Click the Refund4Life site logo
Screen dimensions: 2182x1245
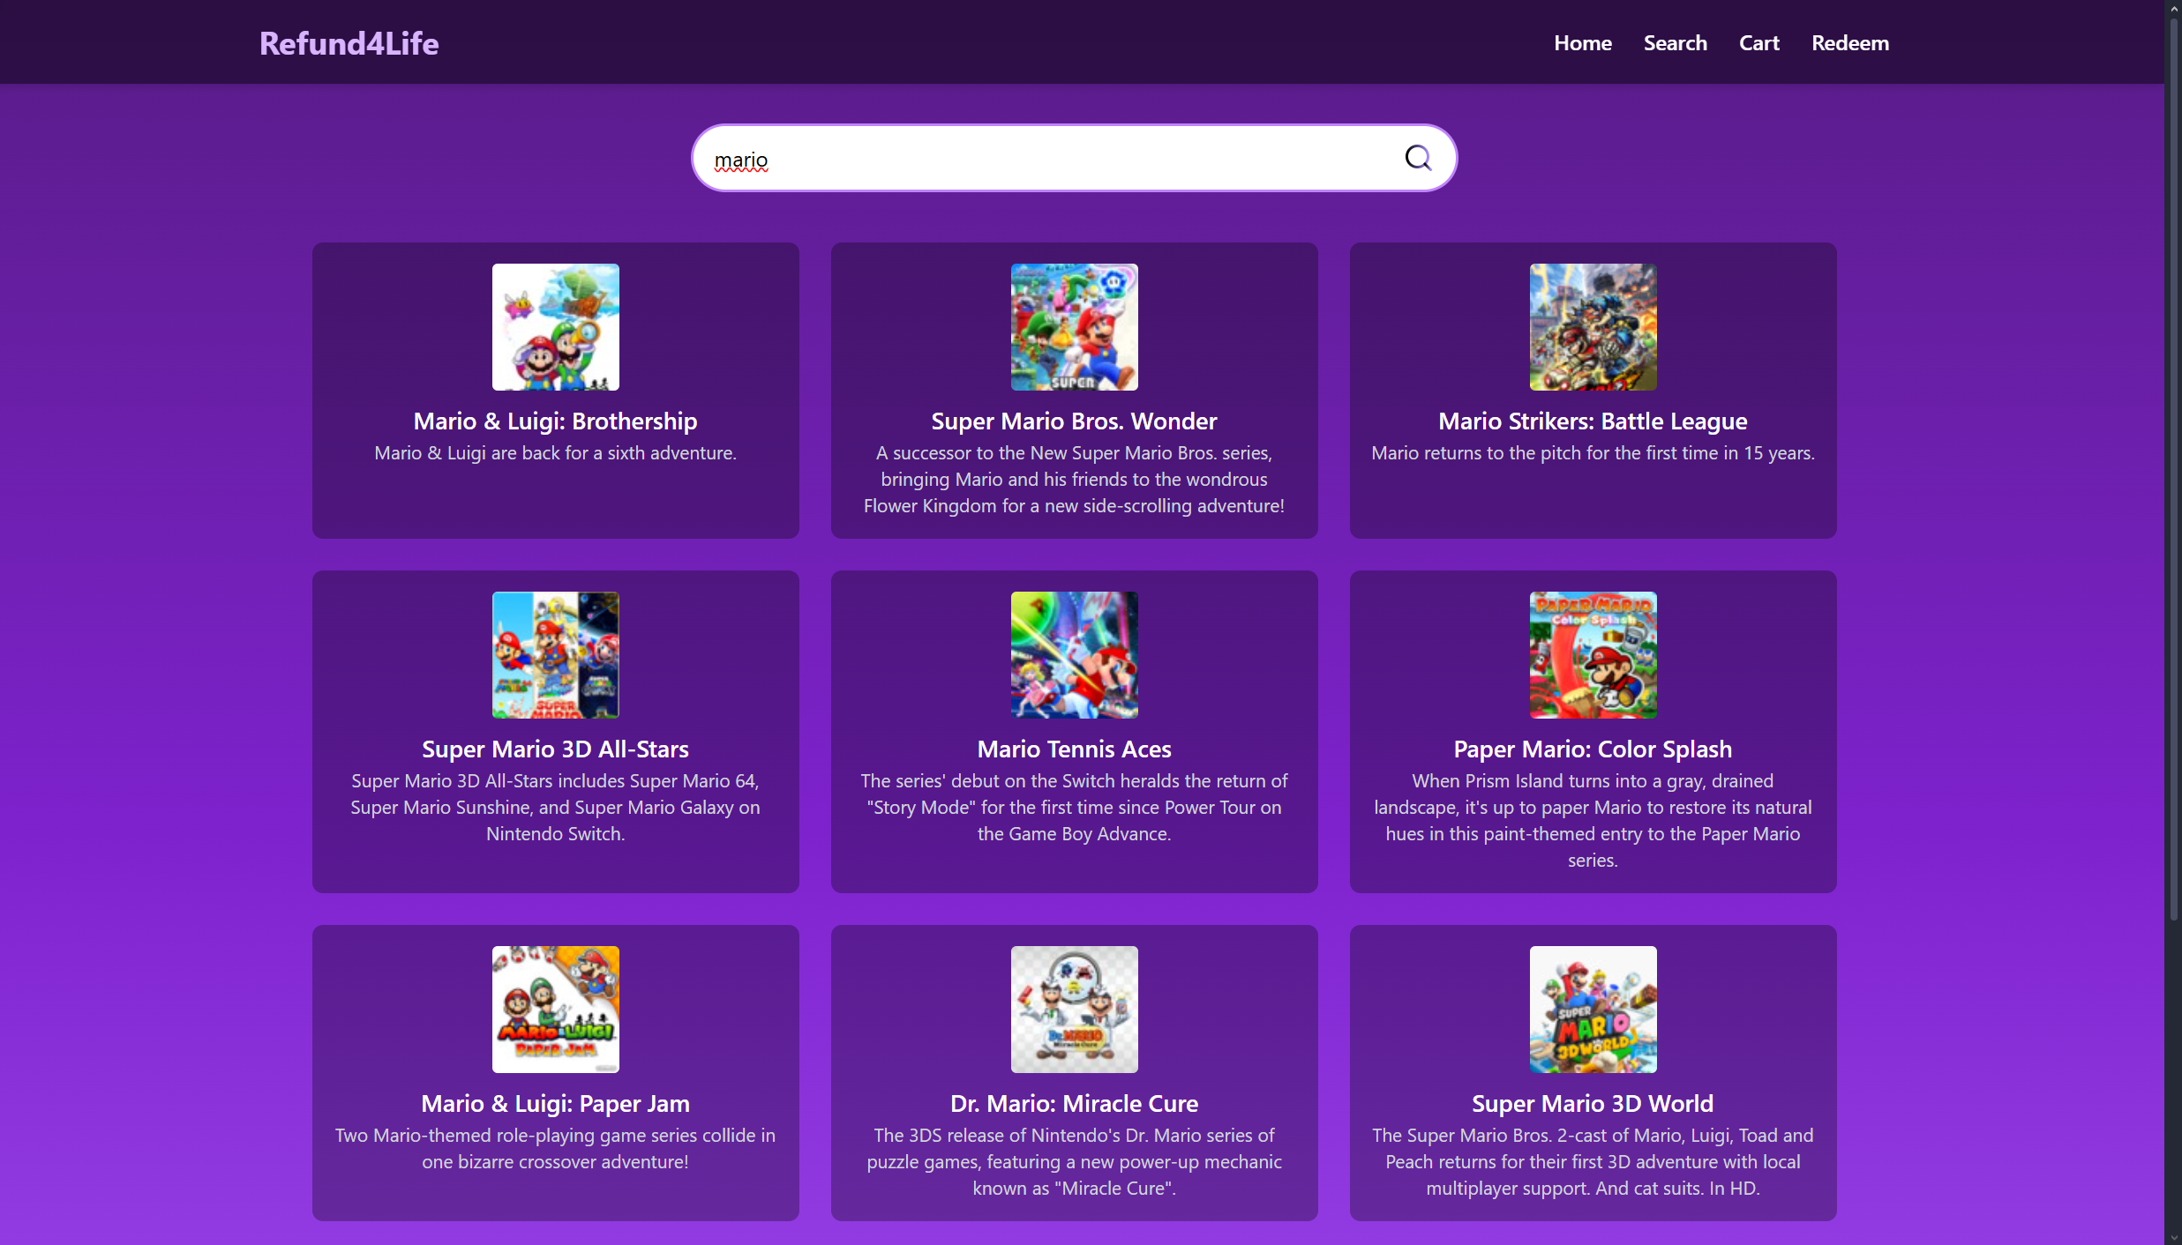click(349, 43)
